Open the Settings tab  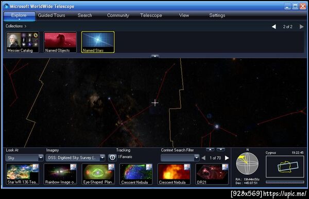tap(217, 15)
